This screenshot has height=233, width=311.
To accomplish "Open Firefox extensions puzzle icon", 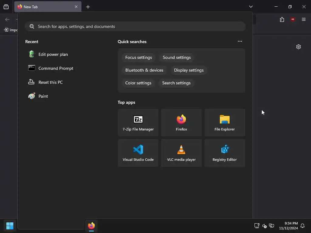I will pos(282,19).
